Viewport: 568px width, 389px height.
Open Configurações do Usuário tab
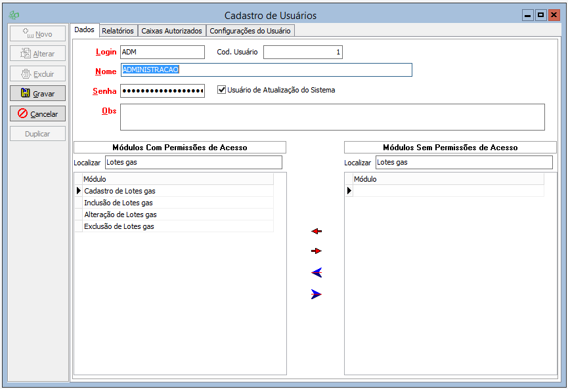pyautogui.click(x=250, y=31)
